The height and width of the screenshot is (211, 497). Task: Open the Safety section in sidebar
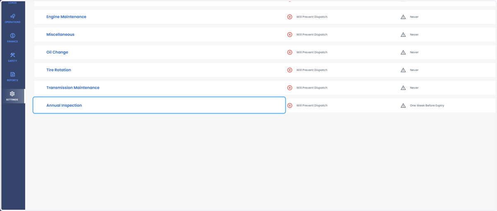tap(12, 57)
